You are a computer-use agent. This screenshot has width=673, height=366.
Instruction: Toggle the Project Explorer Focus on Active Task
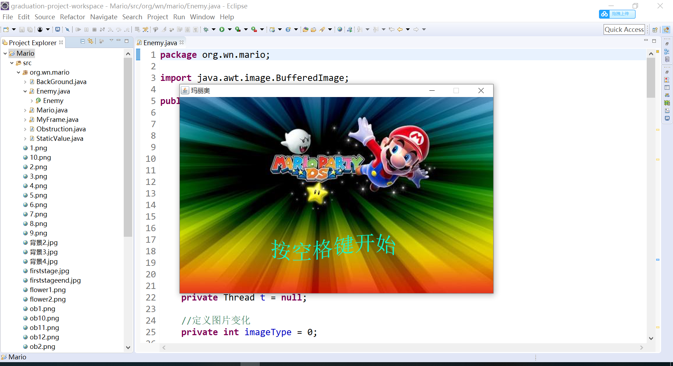click(x=101, y=41)
